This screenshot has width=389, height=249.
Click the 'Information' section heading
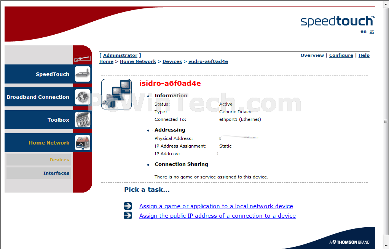[171, 95]
